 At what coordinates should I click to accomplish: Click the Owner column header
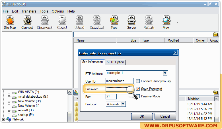point(200,40)
